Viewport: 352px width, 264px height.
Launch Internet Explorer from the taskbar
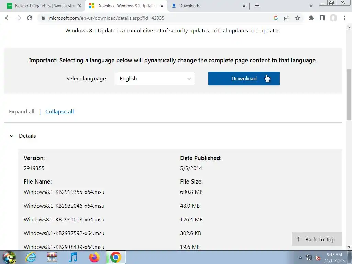[31, 257]
